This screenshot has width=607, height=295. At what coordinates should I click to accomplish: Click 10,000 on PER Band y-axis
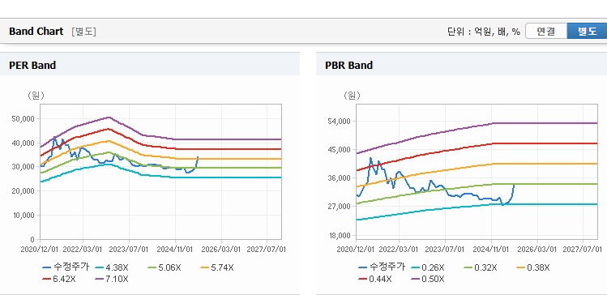point(24,216)
